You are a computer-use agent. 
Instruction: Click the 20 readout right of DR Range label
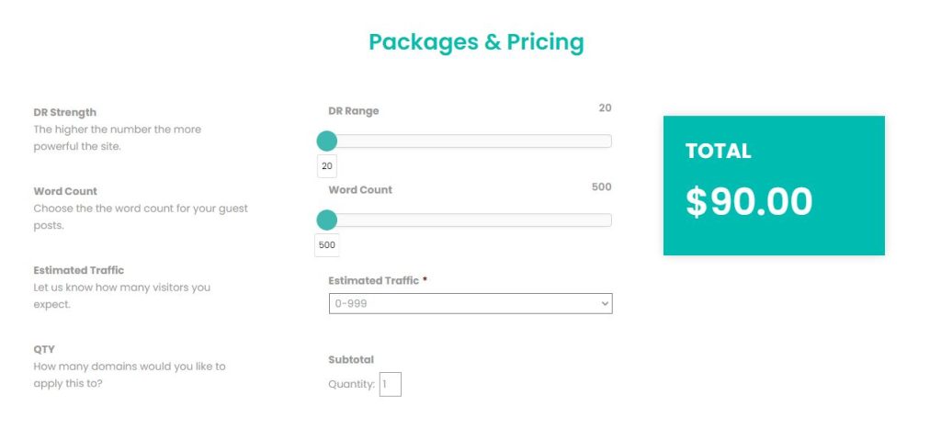[x=605, y=107]
